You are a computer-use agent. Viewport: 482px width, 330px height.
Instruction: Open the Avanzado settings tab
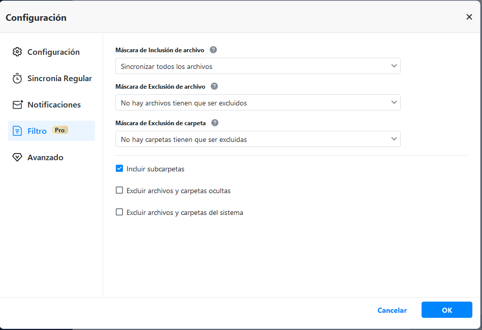45,157
